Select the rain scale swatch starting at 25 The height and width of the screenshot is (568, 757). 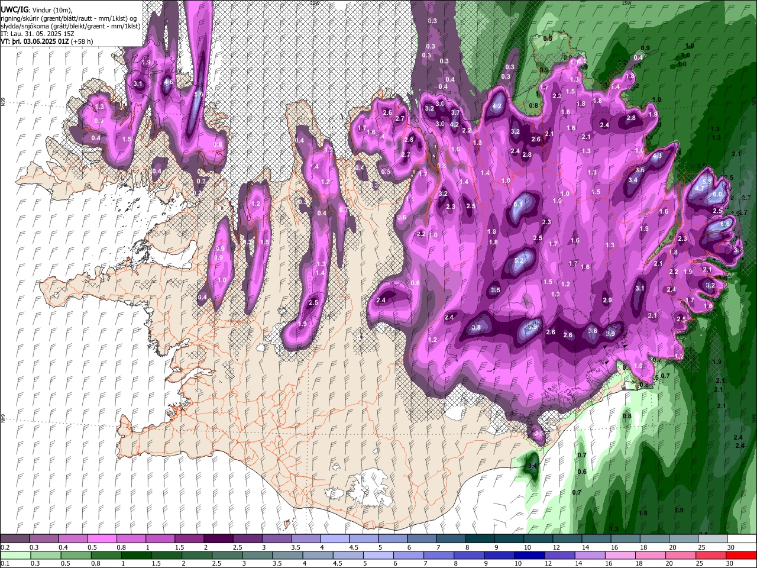tap(711, 555)
